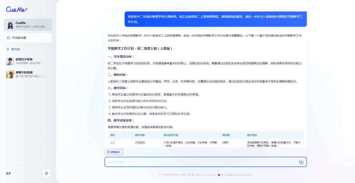Click the 登录 login link
Viewport: 355px width, 183px height.
8,173
